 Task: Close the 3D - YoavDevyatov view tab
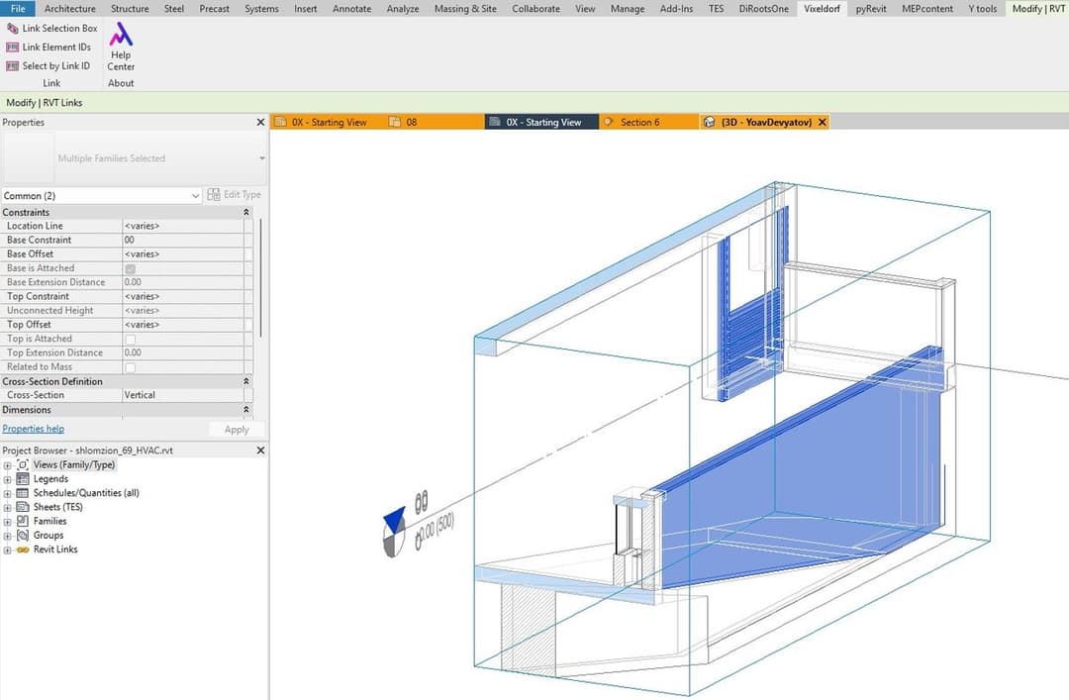823,122
